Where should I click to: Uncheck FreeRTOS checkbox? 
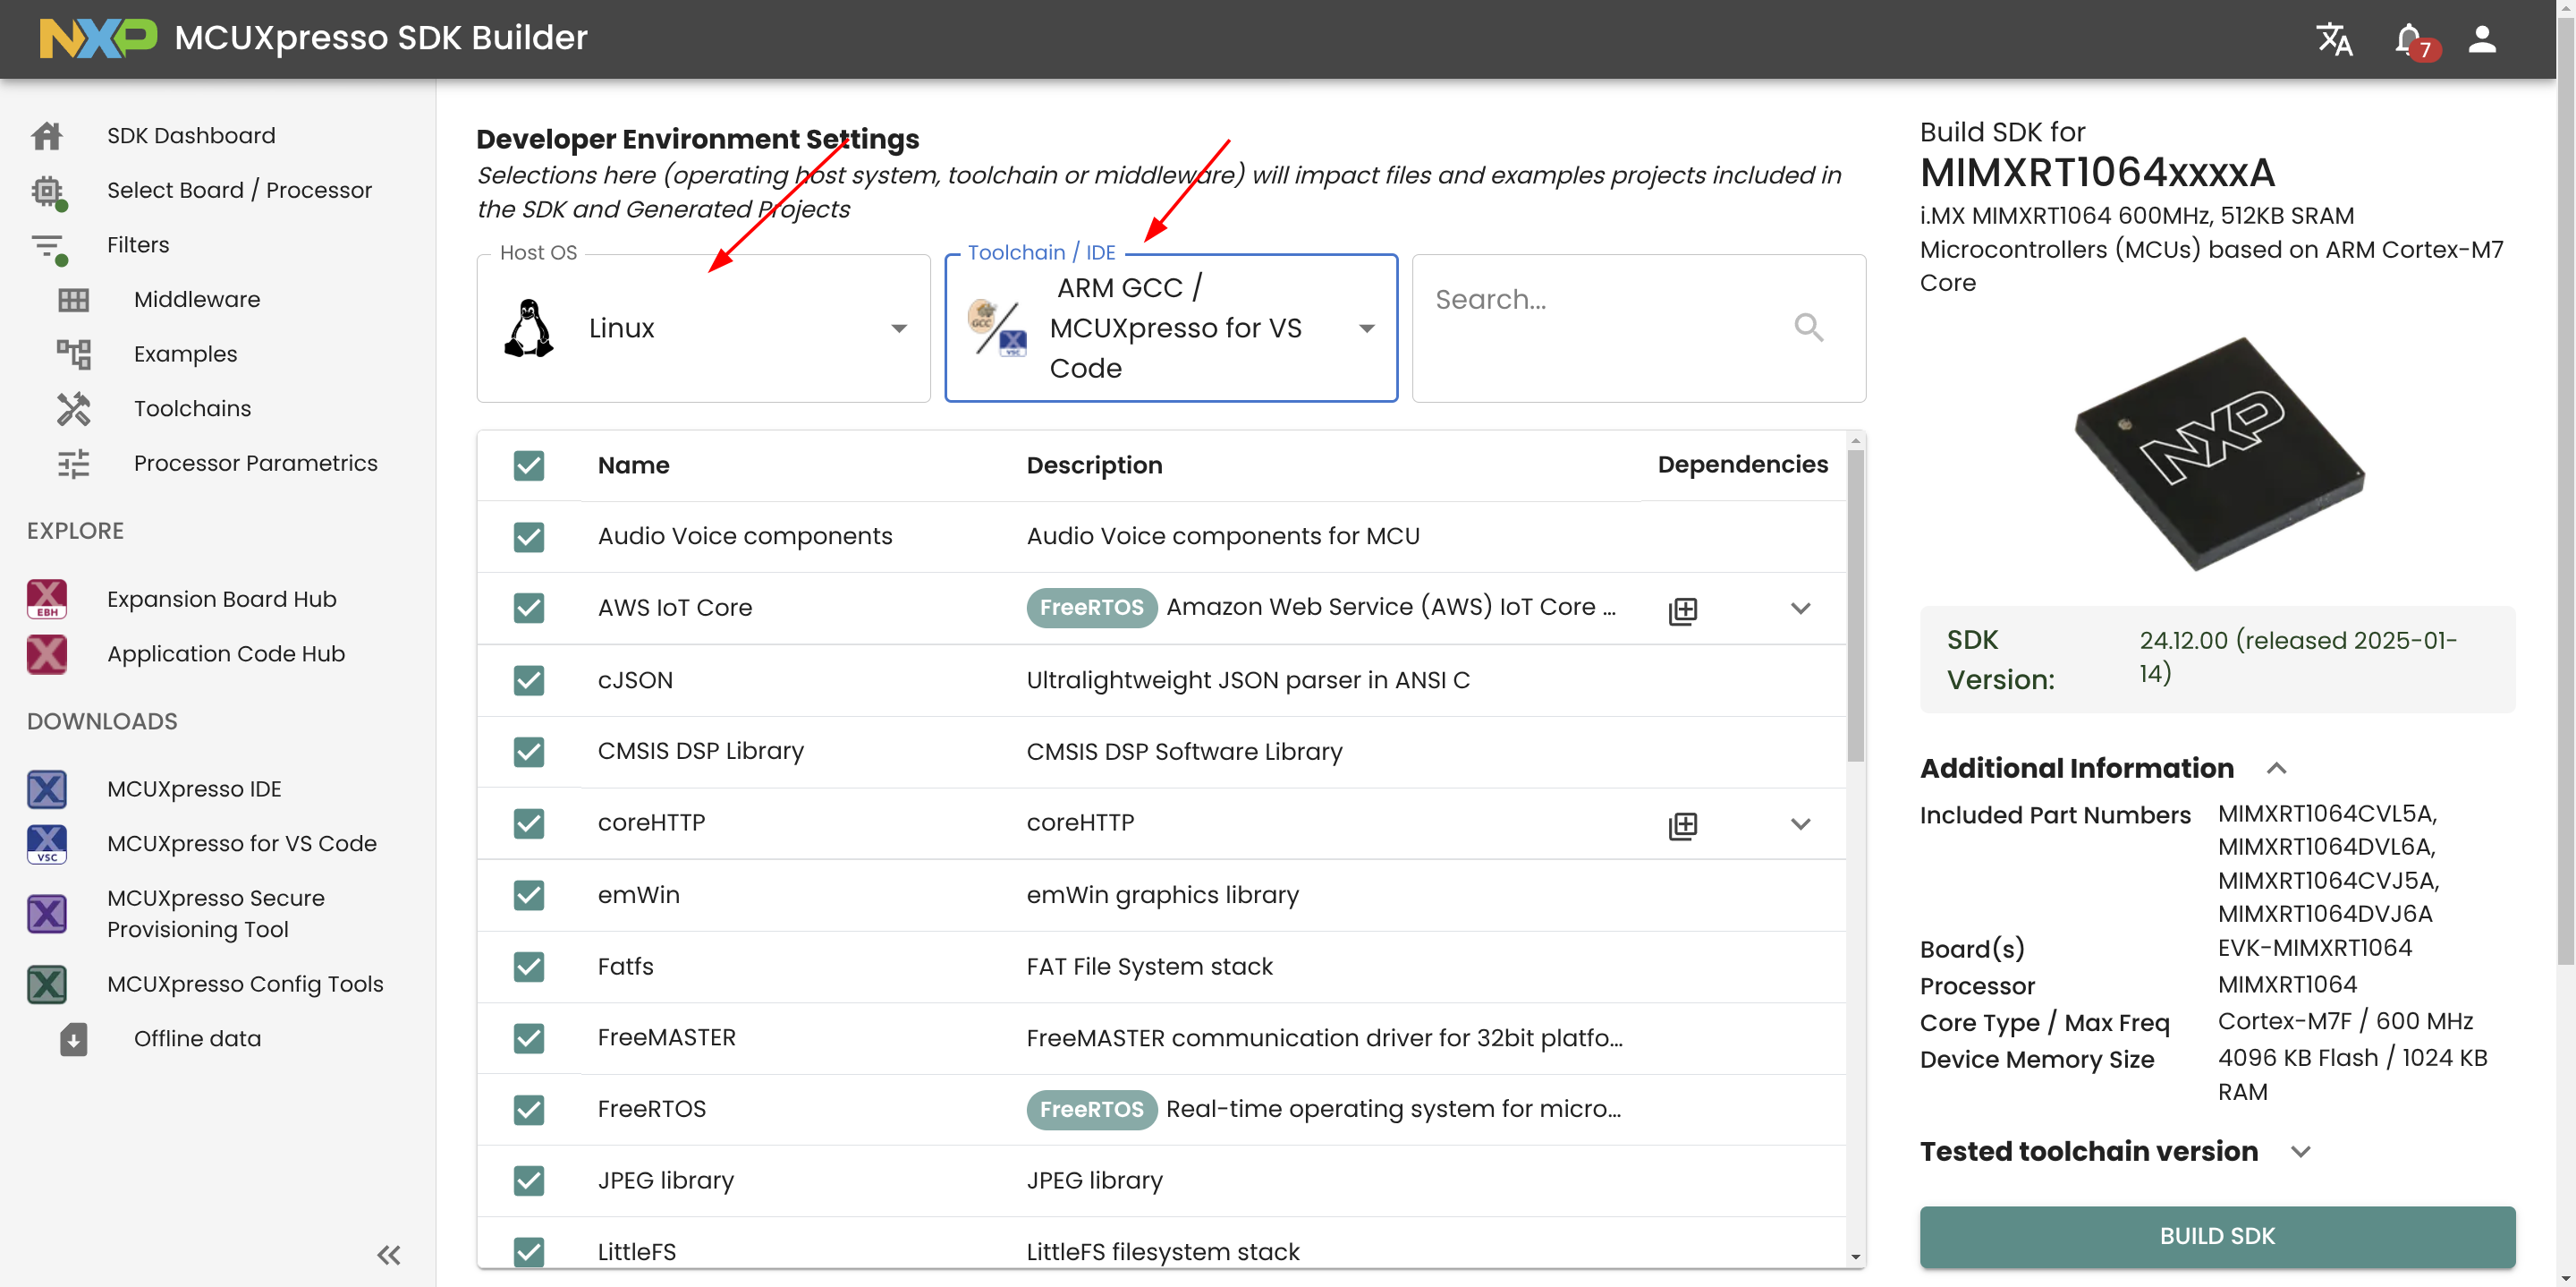tap(529, 1109)
